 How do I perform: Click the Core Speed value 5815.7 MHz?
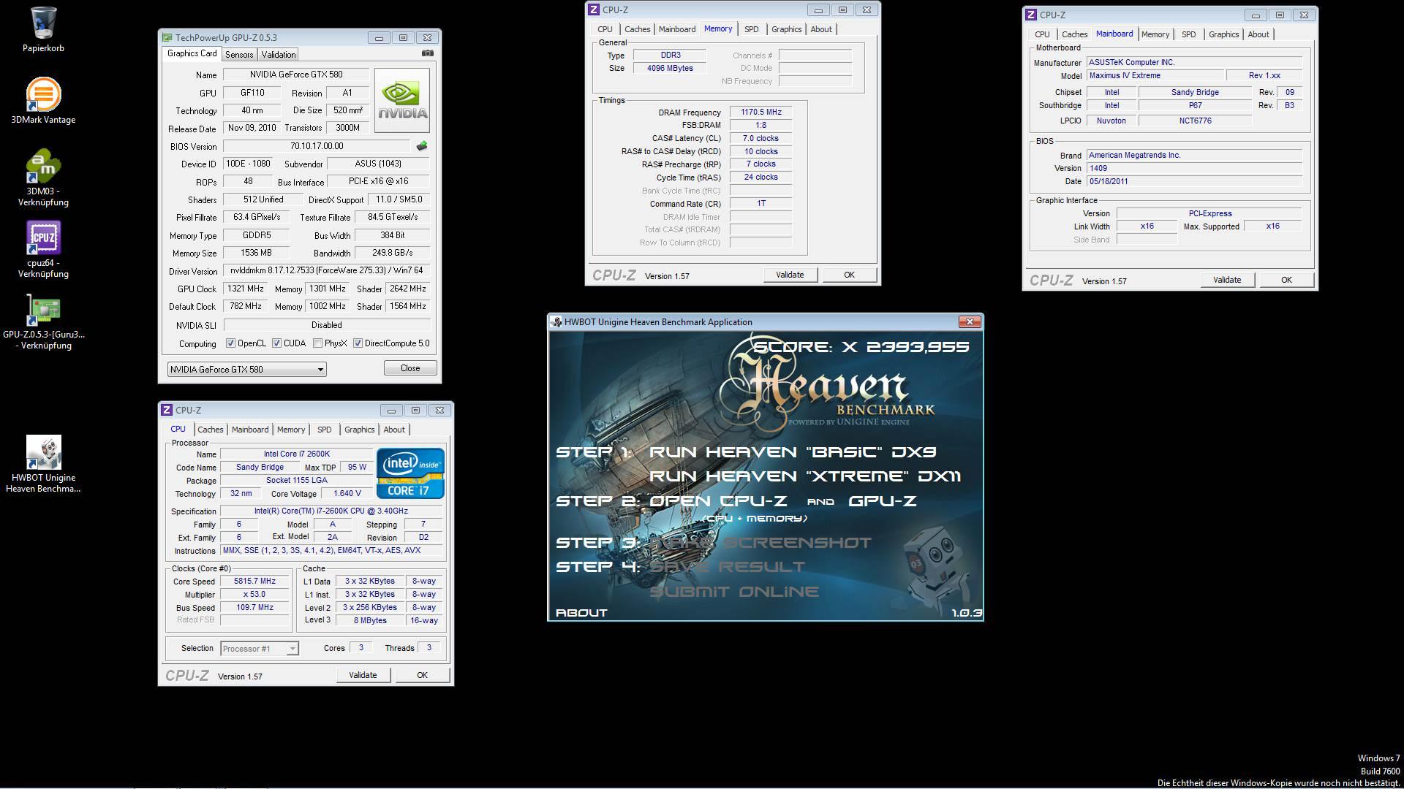[x=254, y=582]
